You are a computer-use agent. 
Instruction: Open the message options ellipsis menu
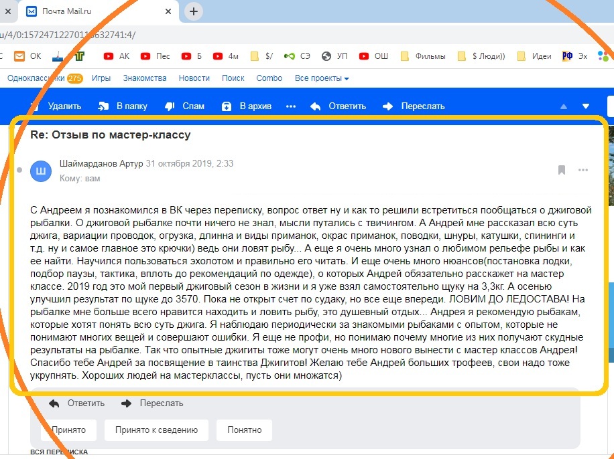coord(583,170)
